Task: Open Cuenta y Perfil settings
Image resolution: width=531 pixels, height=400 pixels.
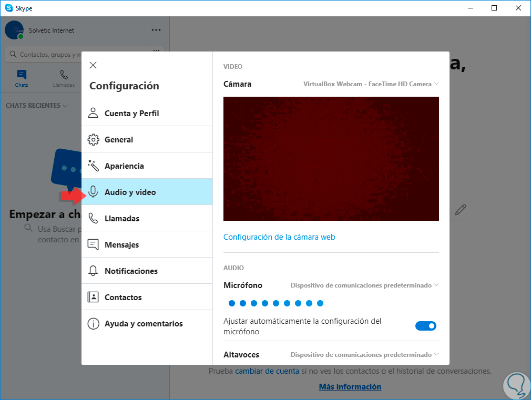Action: [147, 113]
